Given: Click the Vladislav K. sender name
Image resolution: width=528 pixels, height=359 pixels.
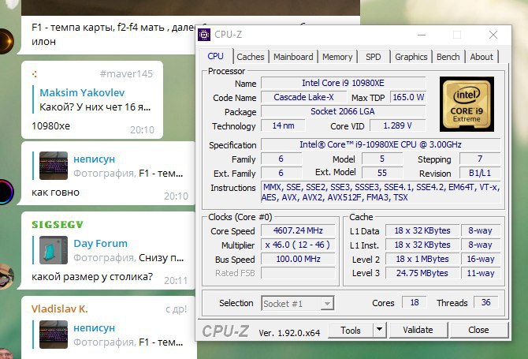Looking at the screenshot, I should [60, 309].
